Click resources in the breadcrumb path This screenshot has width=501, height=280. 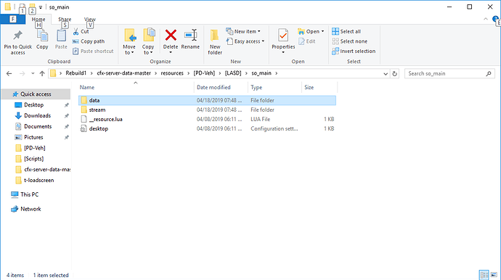coord(172,73)
